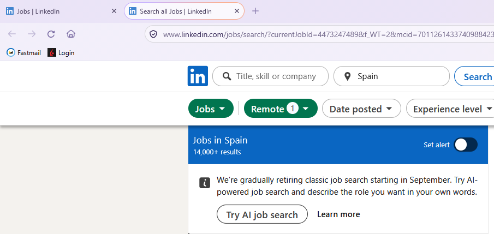494x234 pixels.
Task: Click the 'Jobs in Spain' heading
Action: [220, 140]
